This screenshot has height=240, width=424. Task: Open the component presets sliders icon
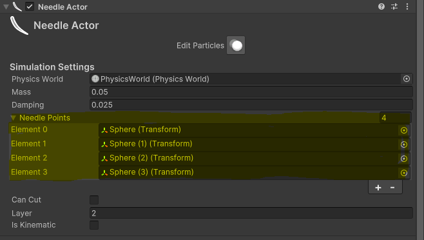coord(394,6)
